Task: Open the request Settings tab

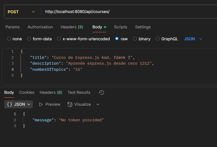Action: click(x=143, y=27)
